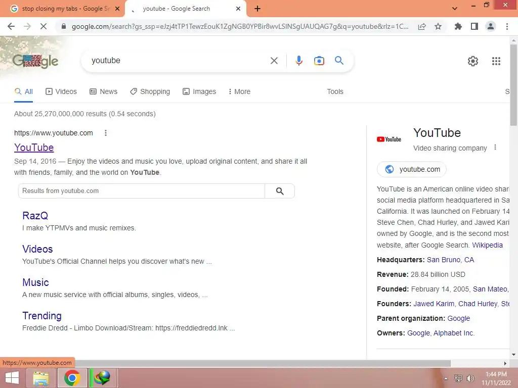Go back using browser back arrow
Image resolution: width=518 pixels, height=388 pixels.
[11, 26]
